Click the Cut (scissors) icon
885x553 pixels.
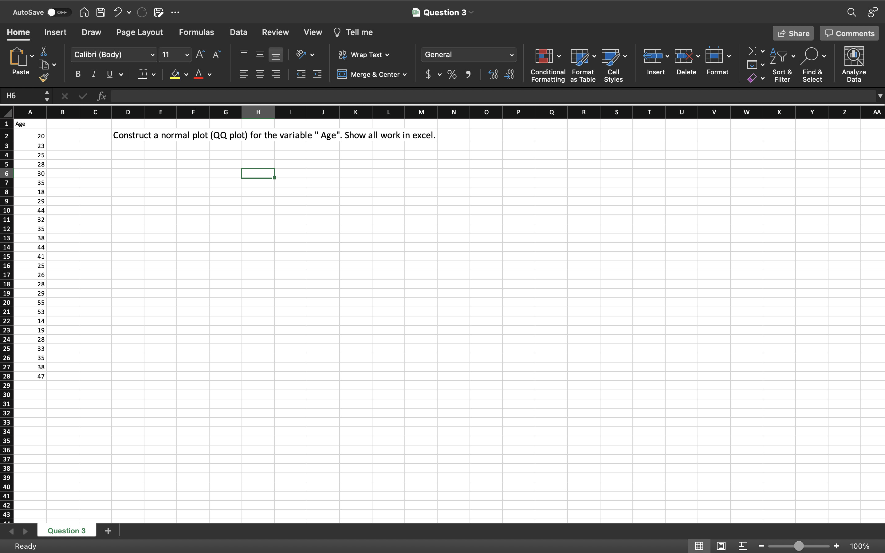coord(44,51)
